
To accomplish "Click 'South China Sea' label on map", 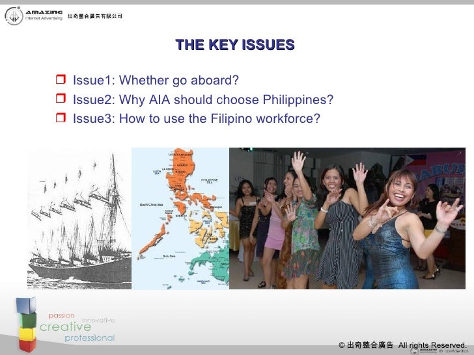I will (152, 205).
